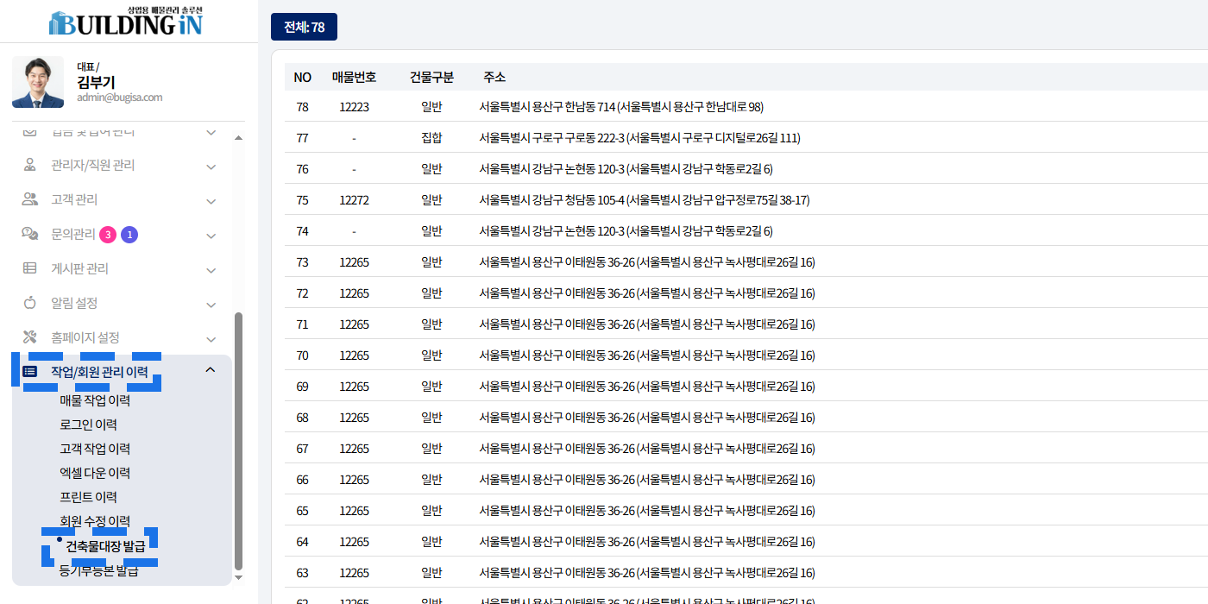Select 엑셀 다운 이력 menu entry
Image resolution: width=1208 pixels, height=604 pixels.
(95, 473)
